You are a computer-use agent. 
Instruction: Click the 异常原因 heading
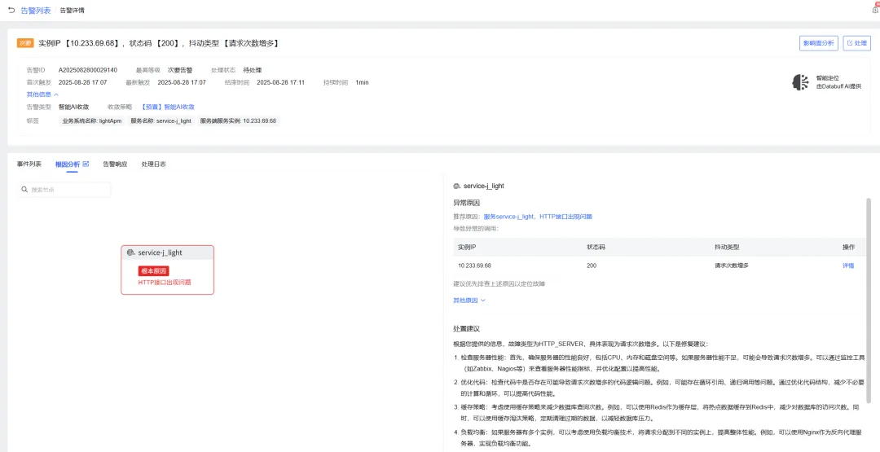point(466,203)
